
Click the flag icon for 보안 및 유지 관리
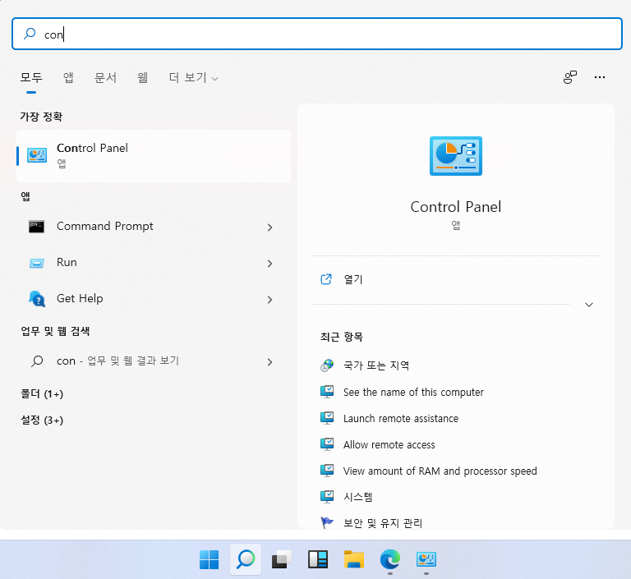point(327,522)
